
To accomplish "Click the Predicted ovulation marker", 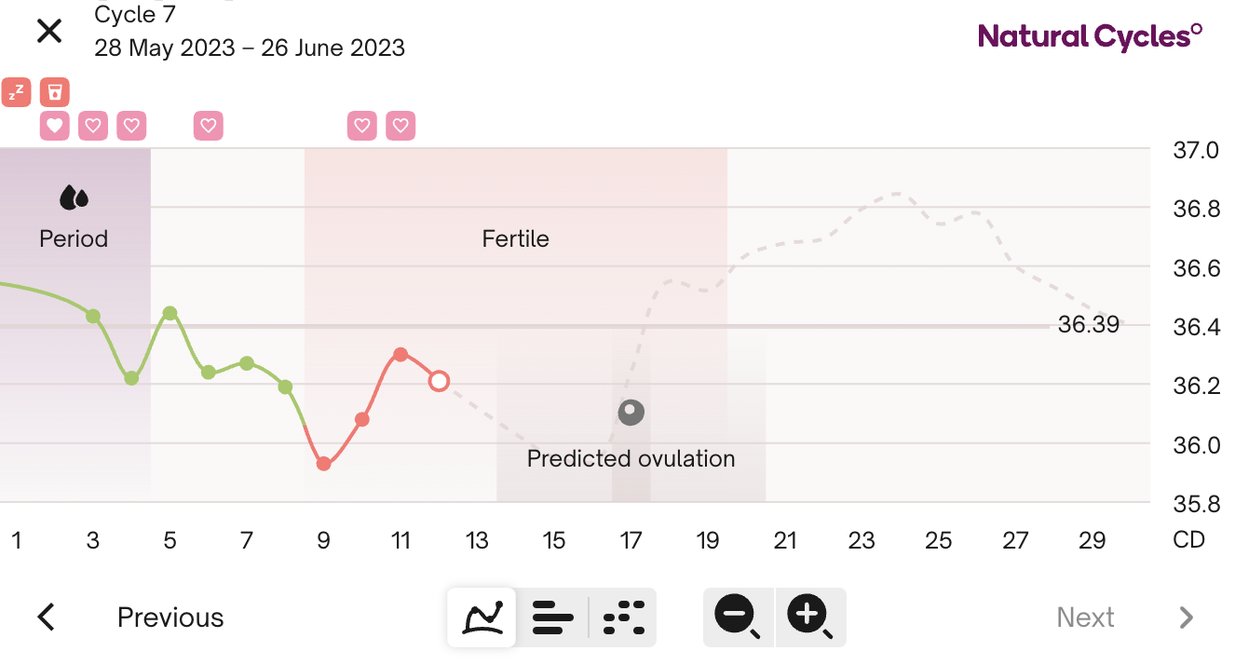I will tap(631, 412).
